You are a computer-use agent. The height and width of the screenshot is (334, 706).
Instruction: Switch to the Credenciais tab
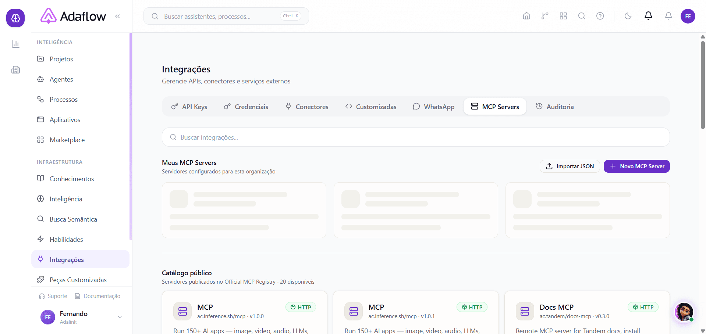point(246,107)
